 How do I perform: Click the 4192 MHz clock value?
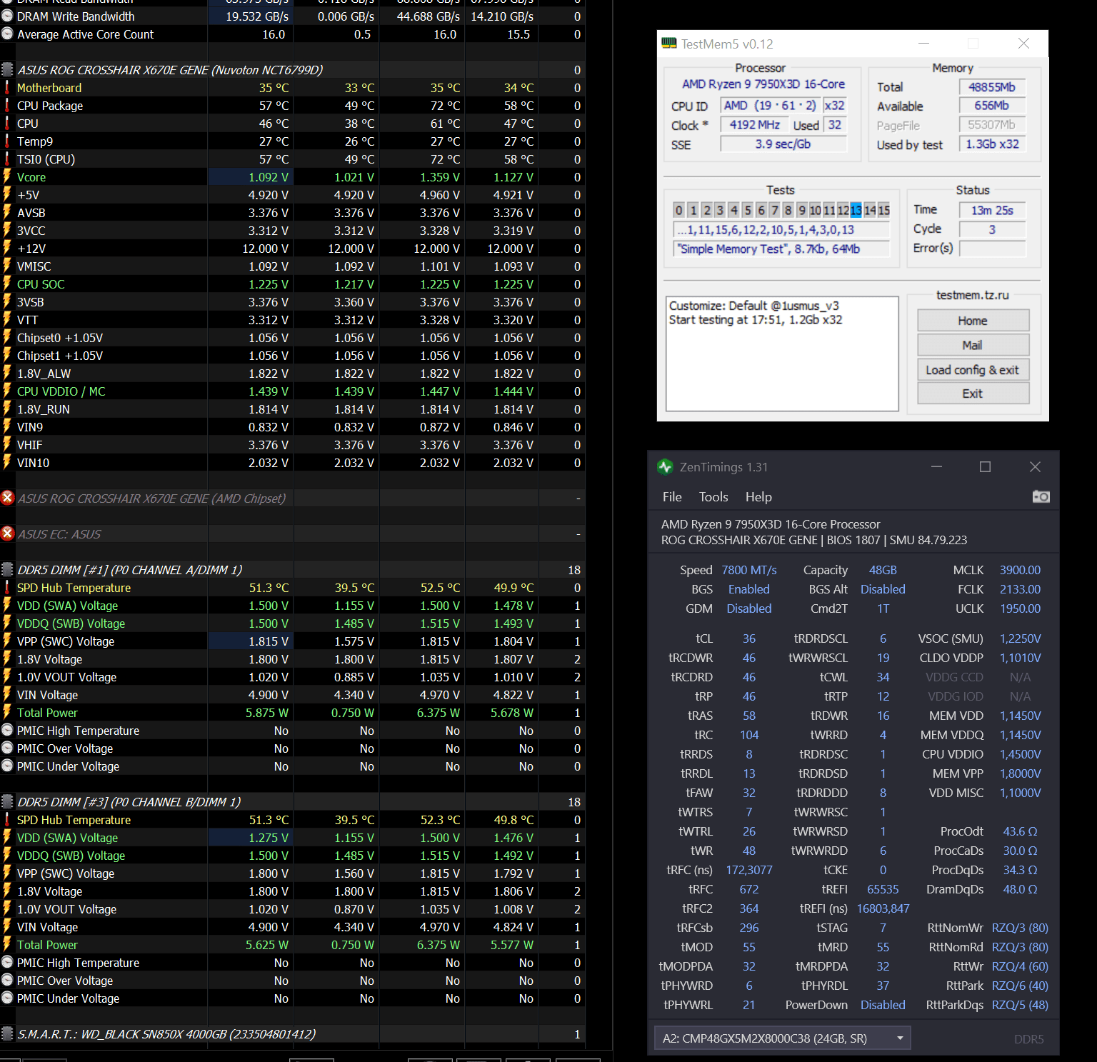coord(754,125)
